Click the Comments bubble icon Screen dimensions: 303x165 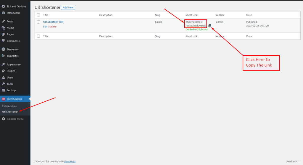3,41
